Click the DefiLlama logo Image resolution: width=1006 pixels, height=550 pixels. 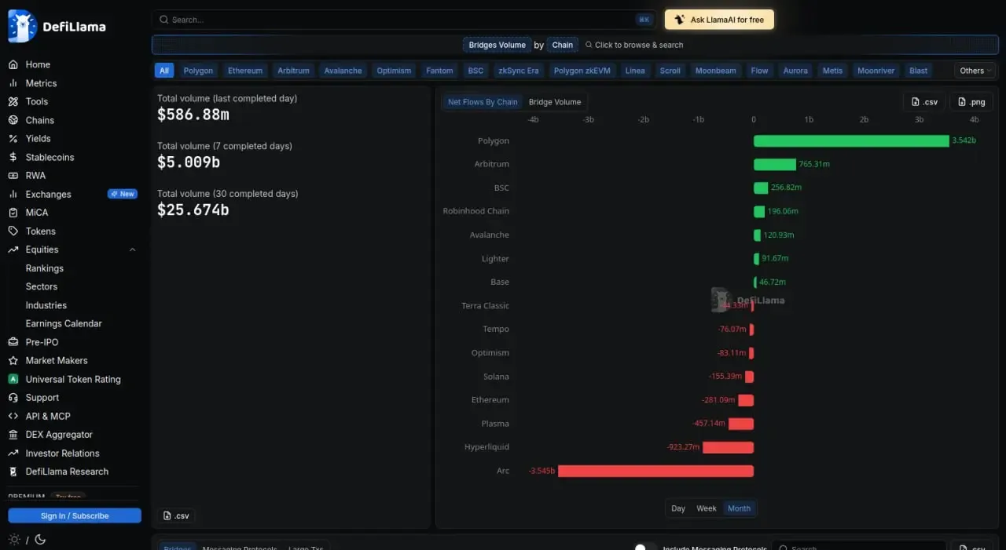(x=57, y=26)
